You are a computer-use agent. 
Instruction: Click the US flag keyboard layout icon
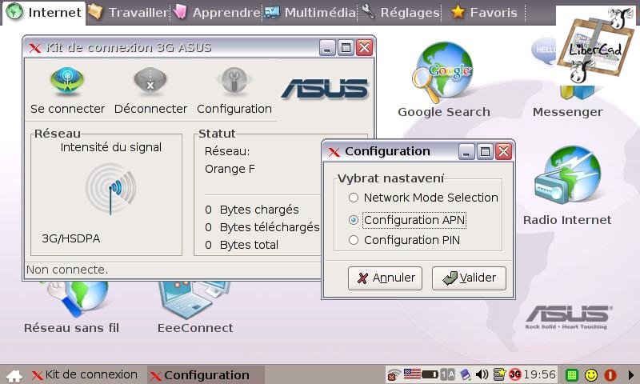click(412, 374)
